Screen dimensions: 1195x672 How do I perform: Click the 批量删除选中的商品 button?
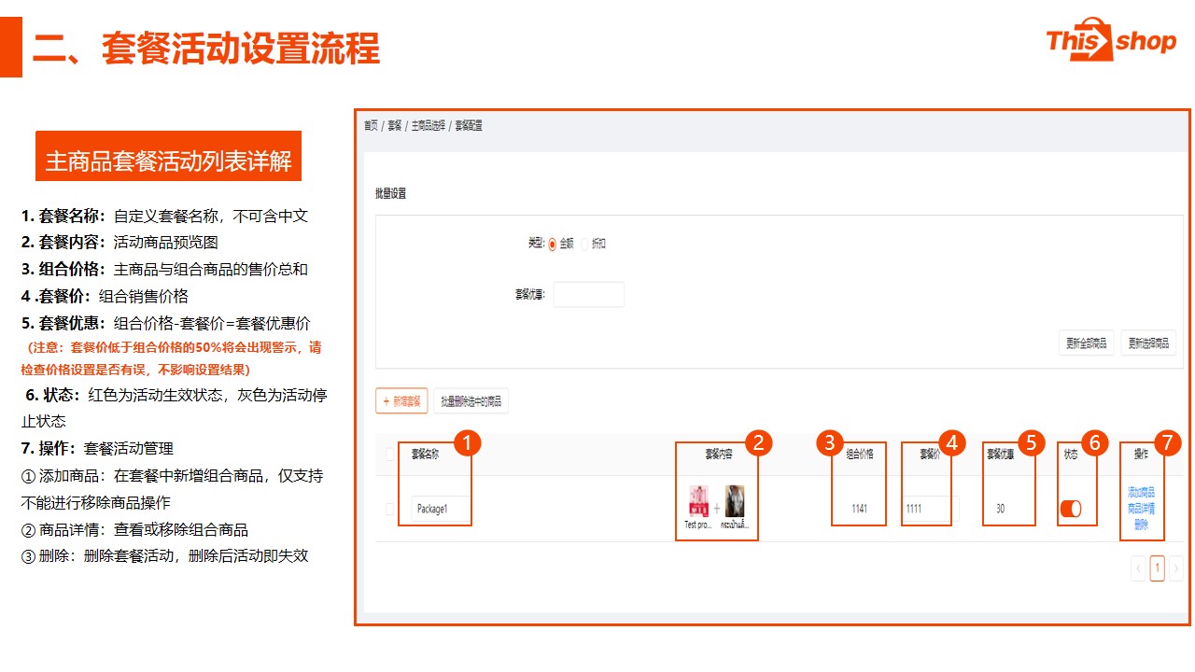(471, 401)
